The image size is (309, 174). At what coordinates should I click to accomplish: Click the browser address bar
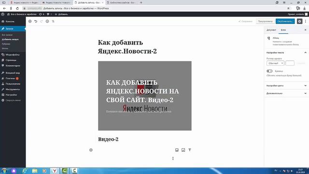coord(155,9)
